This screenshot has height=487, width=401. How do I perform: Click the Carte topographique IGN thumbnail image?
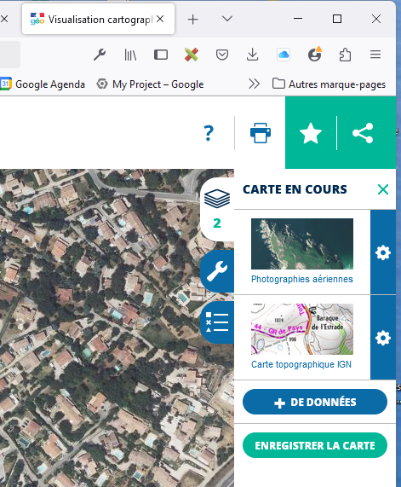point(302,329)
